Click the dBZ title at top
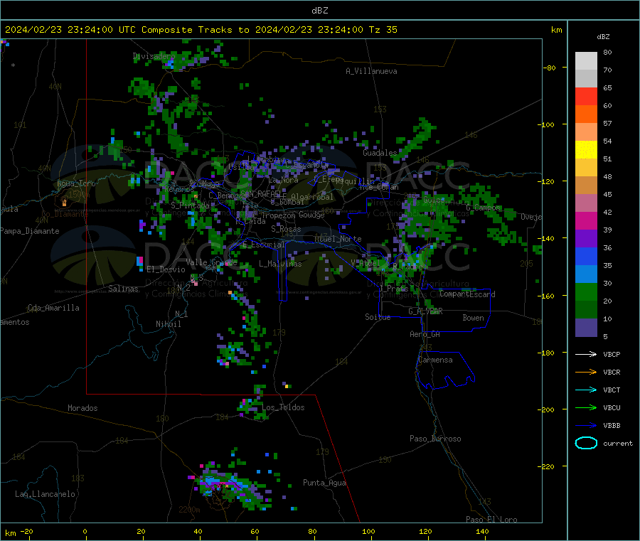 coord(319,10)
